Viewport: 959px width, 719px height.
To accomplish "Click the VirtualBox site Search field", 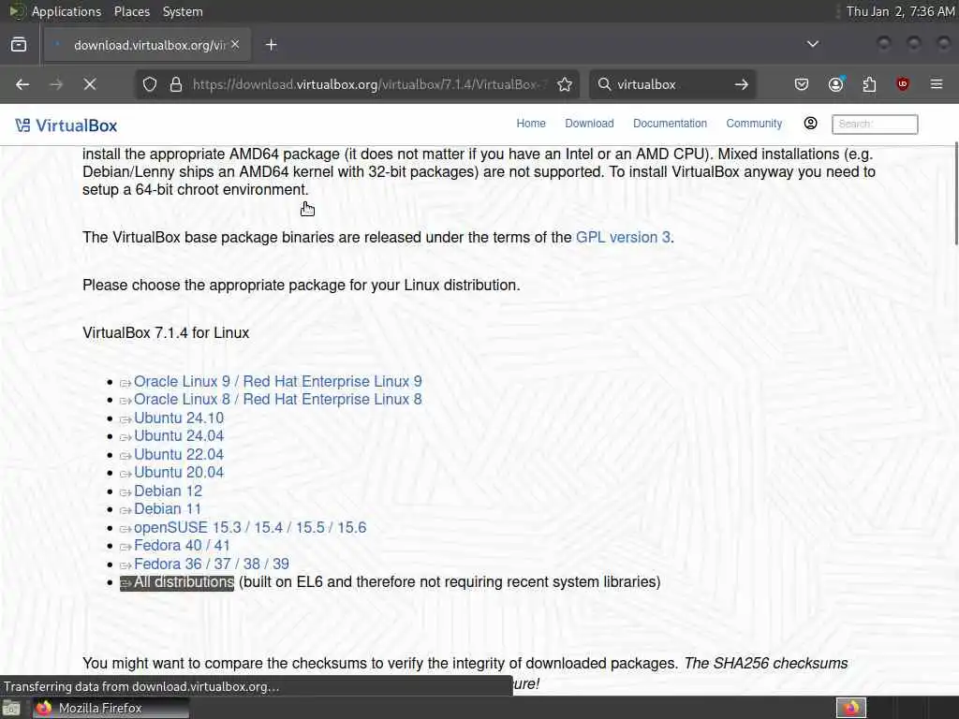I will (875, 125).
